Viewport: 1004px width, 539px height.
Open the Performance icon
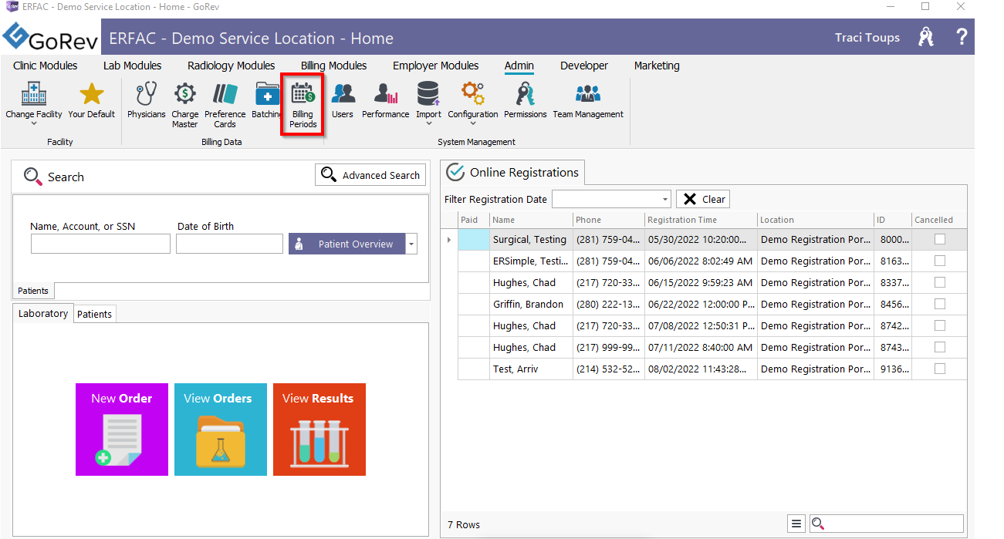point(386,95)
